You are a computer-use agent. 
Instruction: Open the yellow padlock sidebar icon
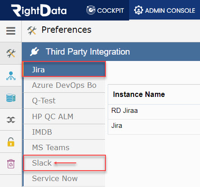(11, 142)
